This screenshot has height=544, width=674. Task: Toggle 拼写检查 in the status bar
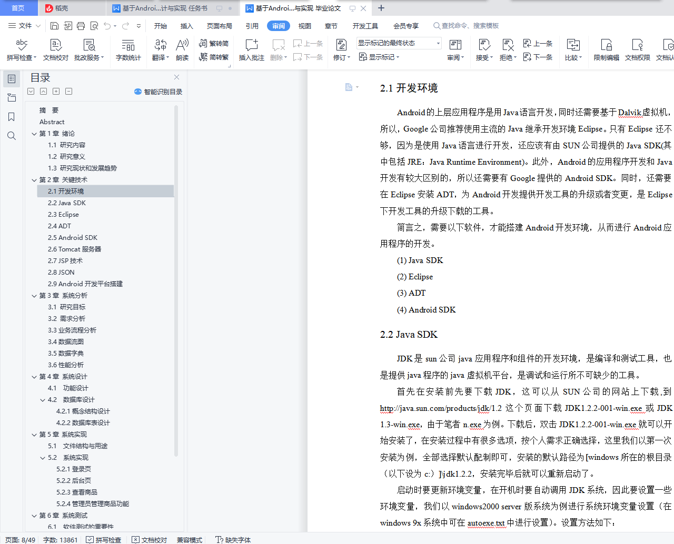tap(103, 540)
